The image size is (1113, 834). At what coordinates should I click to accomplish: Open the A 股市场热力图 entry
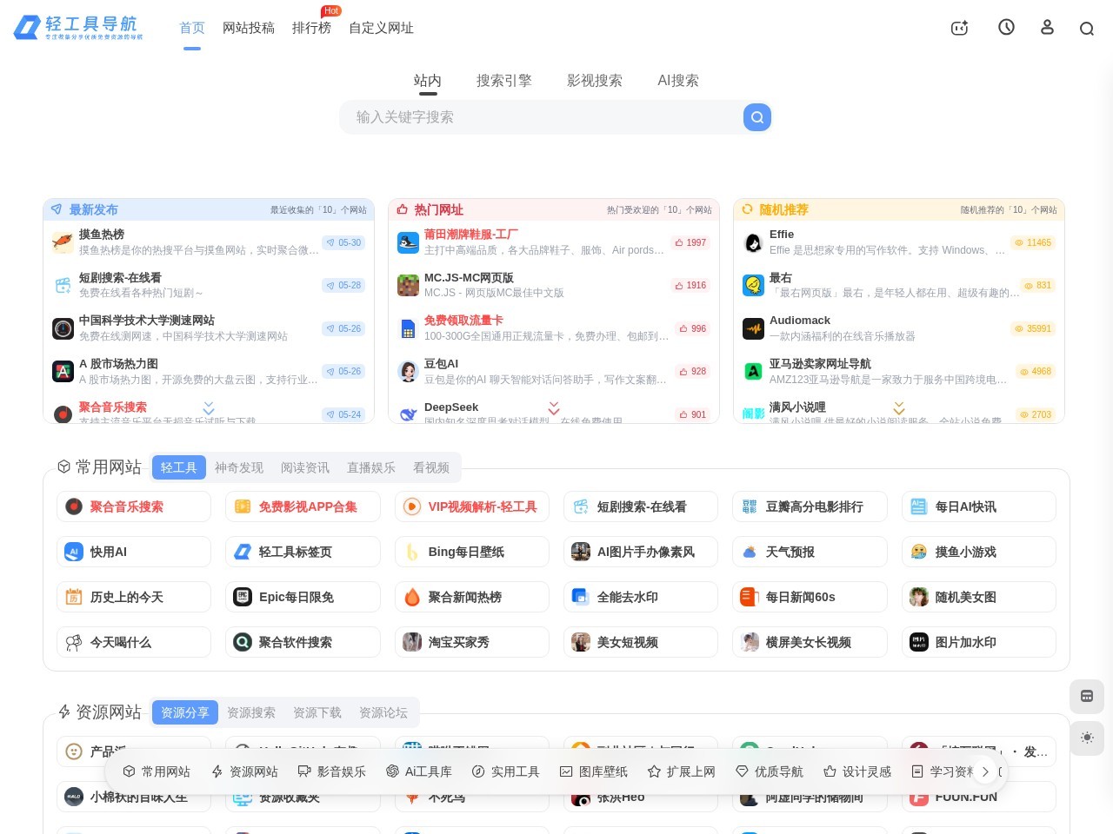209,372
